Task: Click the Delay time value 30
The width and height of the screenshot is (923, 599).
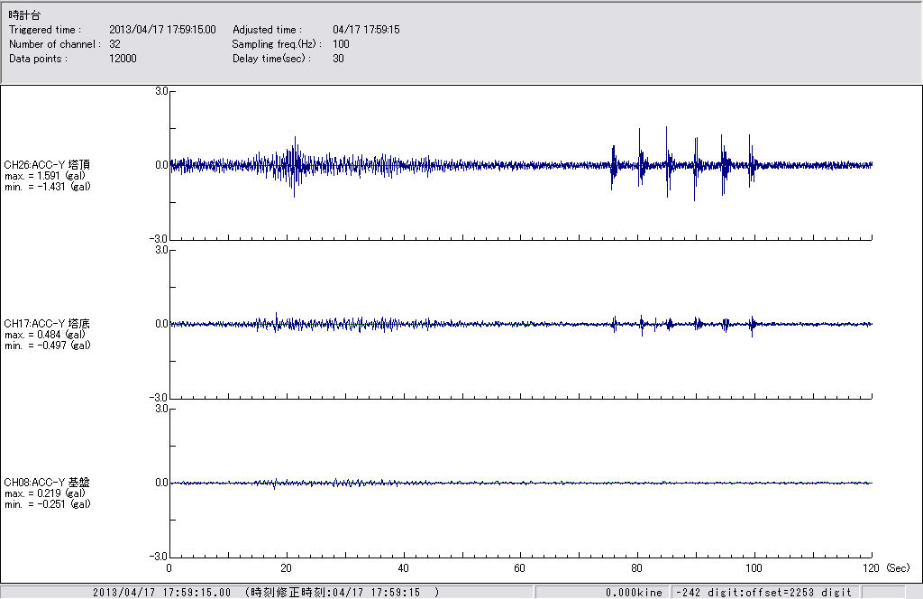Action: click(338, 59)
